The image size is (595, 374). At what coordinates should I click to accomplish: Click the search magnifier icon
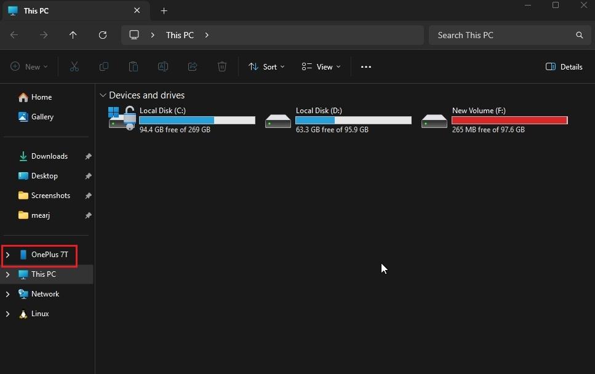[x=579, y=35]
